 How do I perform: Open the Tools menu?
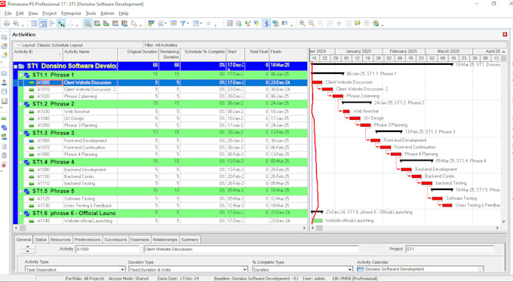click(91, 14)
